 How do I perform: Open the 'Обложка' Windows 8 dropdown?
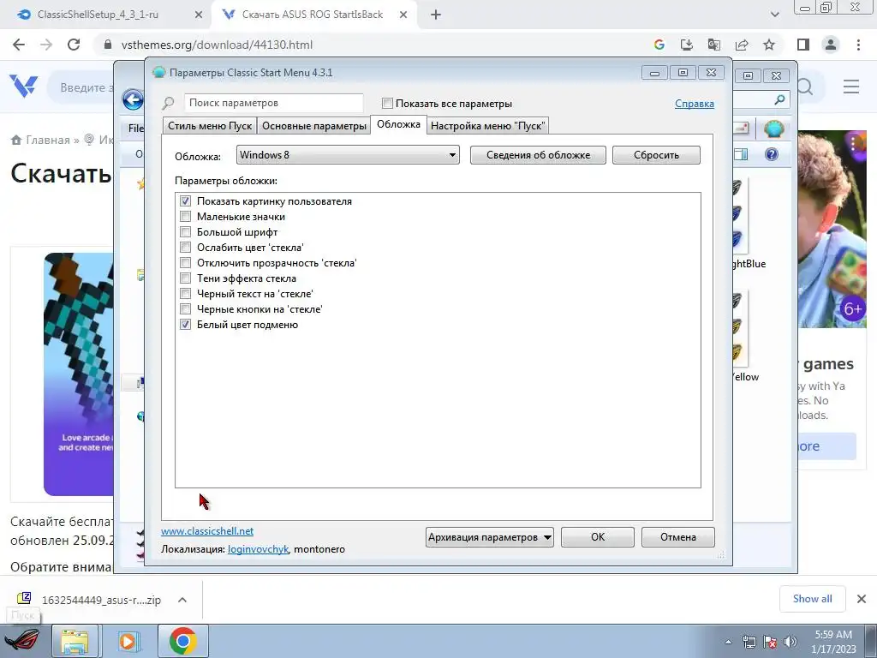point(348,155)
